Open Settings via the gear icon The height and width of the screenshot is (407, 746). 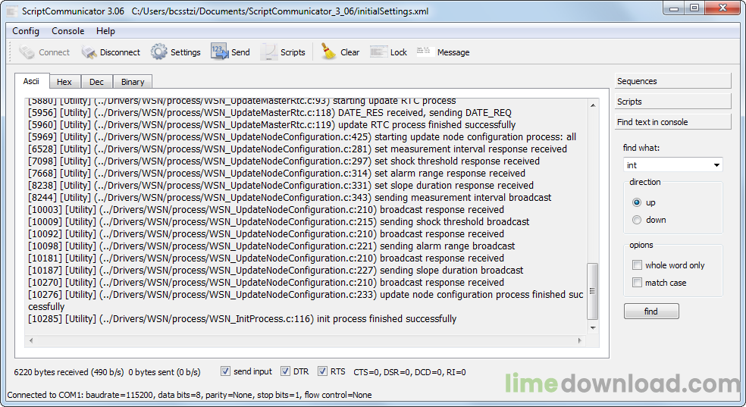click(158, 52)
